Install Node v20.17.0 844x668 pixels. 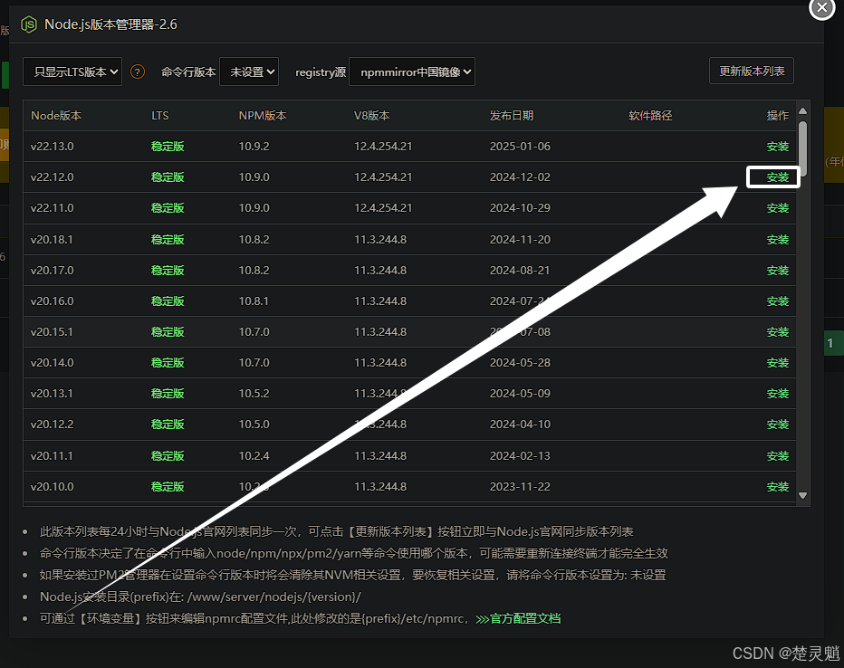coord(777,270)
